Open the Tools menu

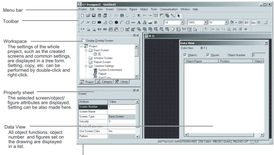(x=154, y=9)
